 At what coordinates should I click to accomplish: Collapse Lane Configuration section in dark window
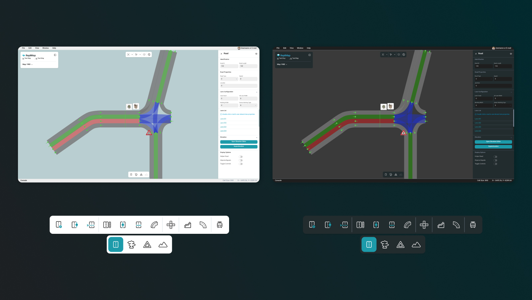[x=511, y=92]
